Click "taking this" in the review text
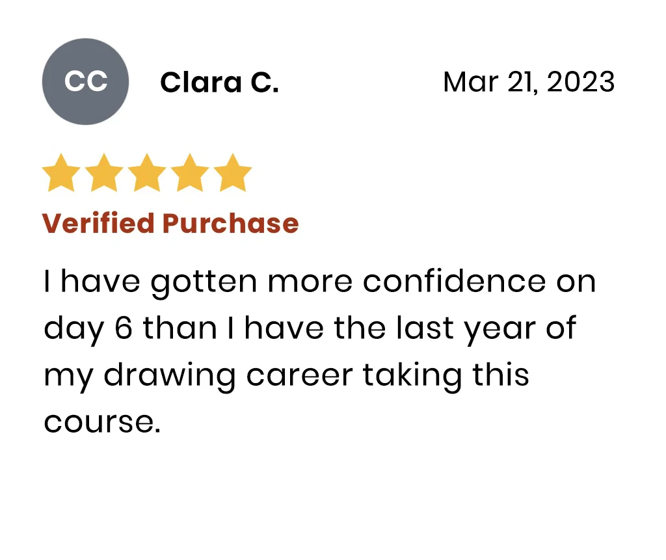Image resolution: width=666 pixels, height=560 pixels. tap(446, 375)
